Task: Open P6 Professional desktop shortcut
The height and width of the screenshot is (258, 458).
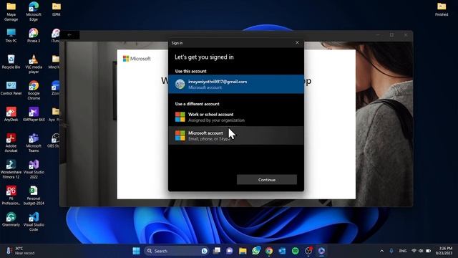Action: click(x=11, y=196)
